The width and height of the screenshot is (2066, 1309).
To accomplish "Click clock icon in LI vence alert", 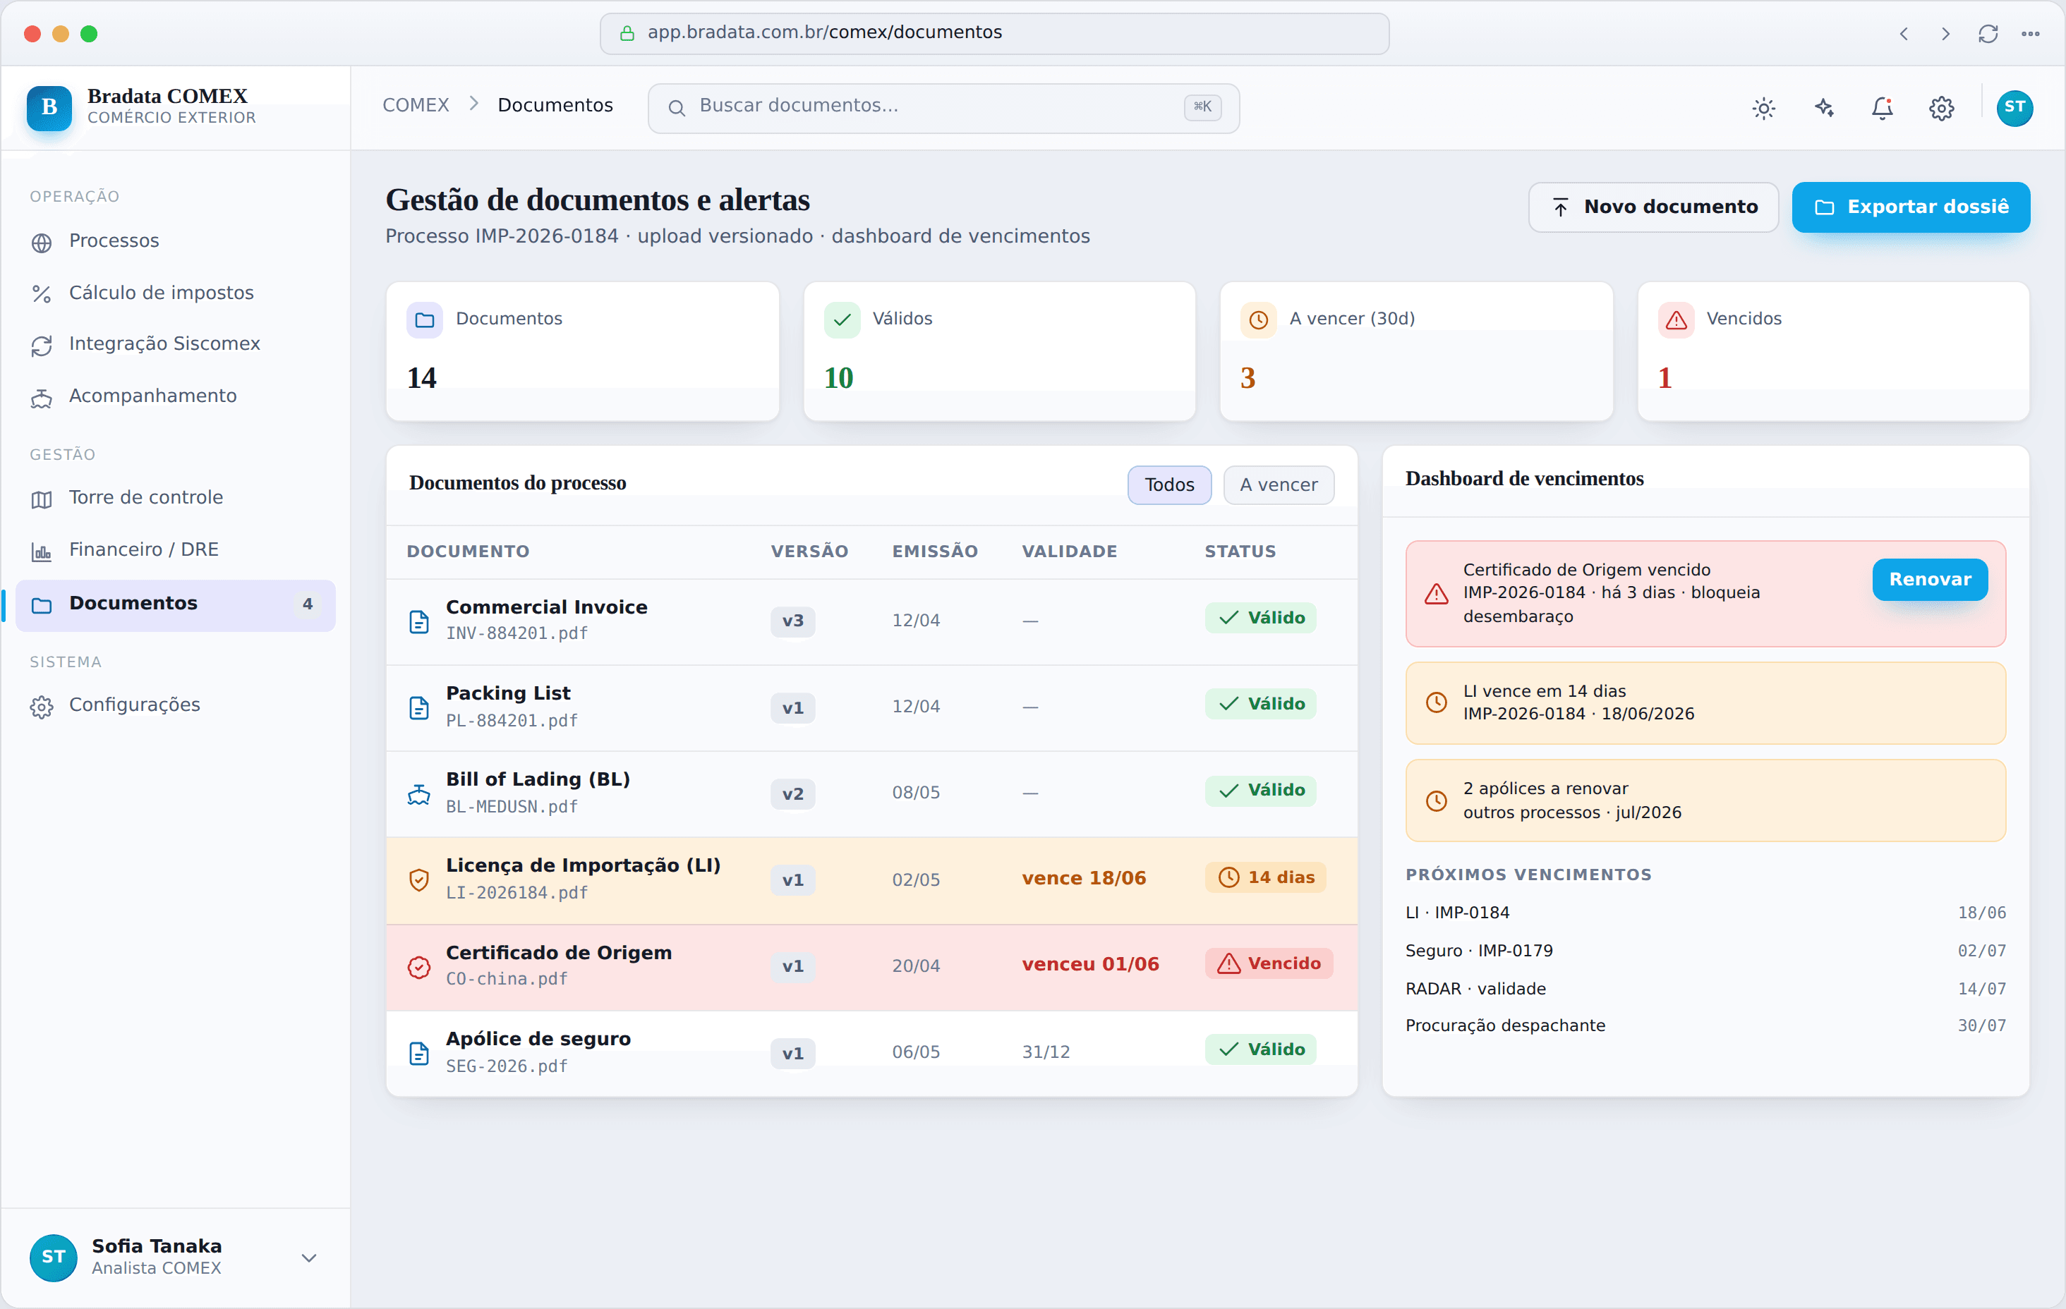I will 1436,702.
